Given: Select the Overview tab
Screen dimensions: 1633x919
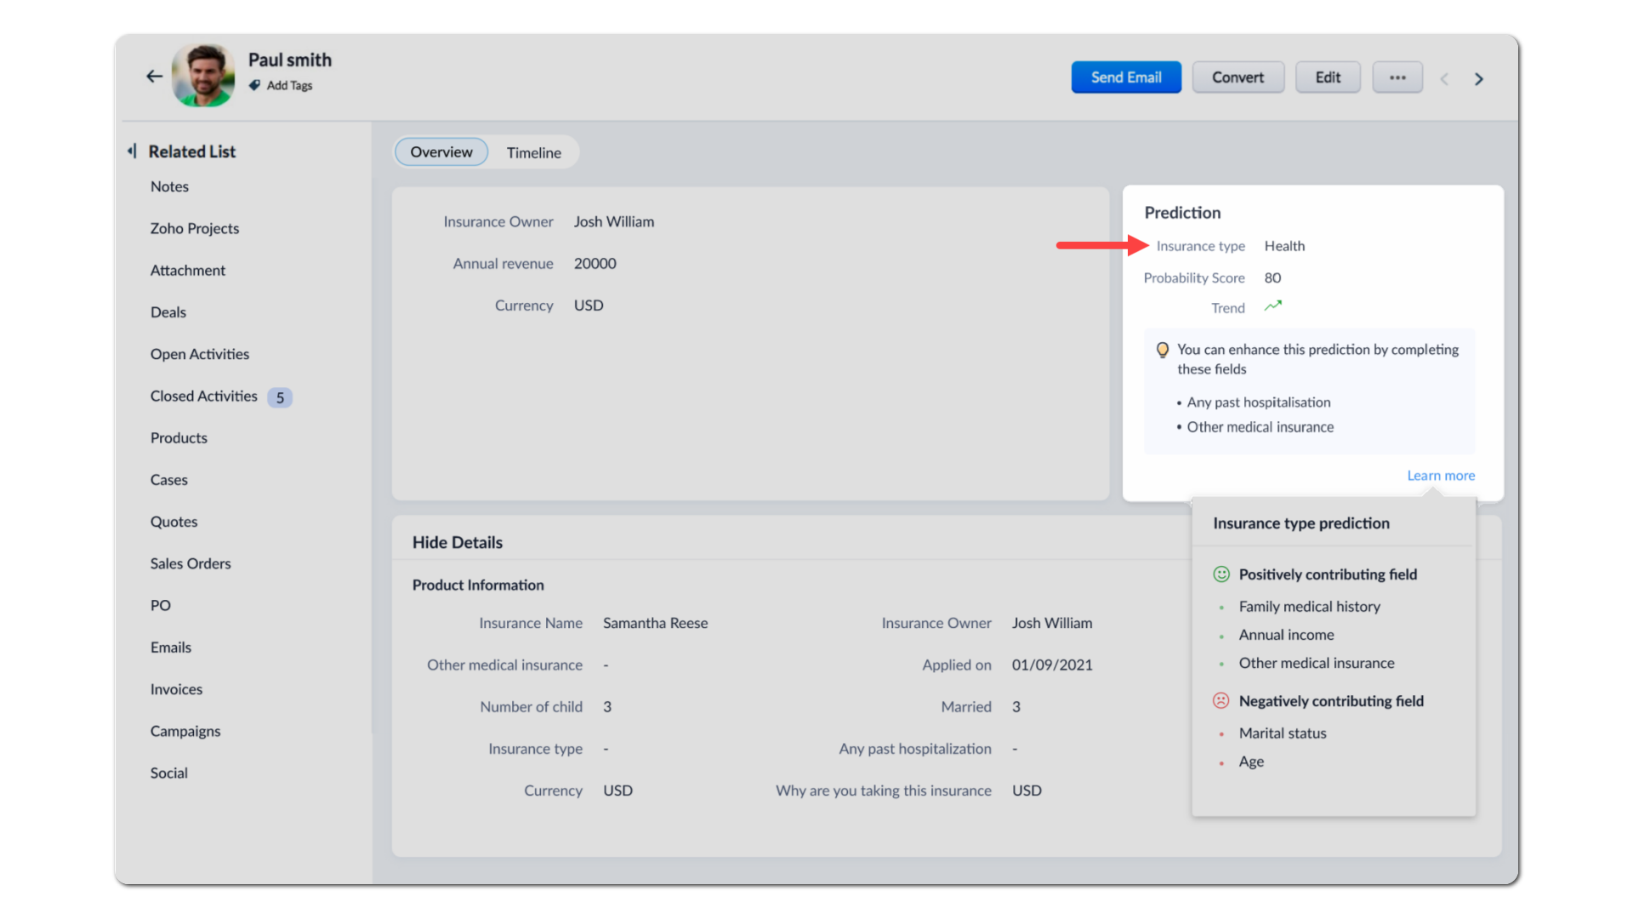Looking at the screenshot, I should [441, 152].
